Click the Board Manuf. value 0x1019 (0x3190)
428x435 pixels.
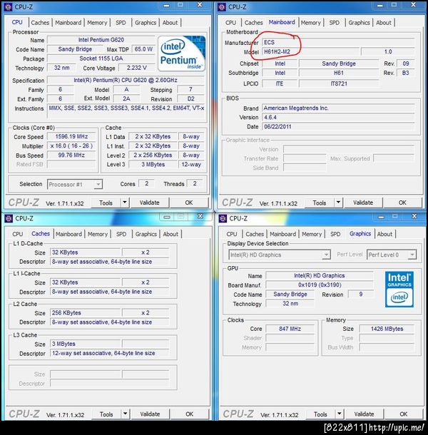click(x=319, y=285)
